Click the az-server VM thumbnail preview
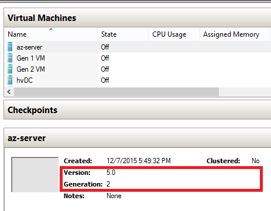Viewport: 271px width, 211px height. (35, 174)
